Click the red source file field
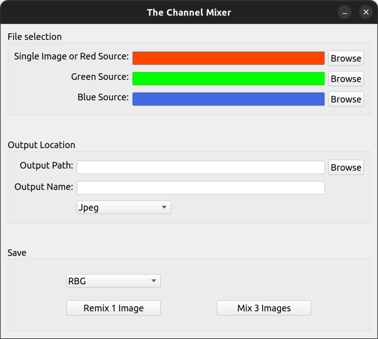 coord(228,58)
